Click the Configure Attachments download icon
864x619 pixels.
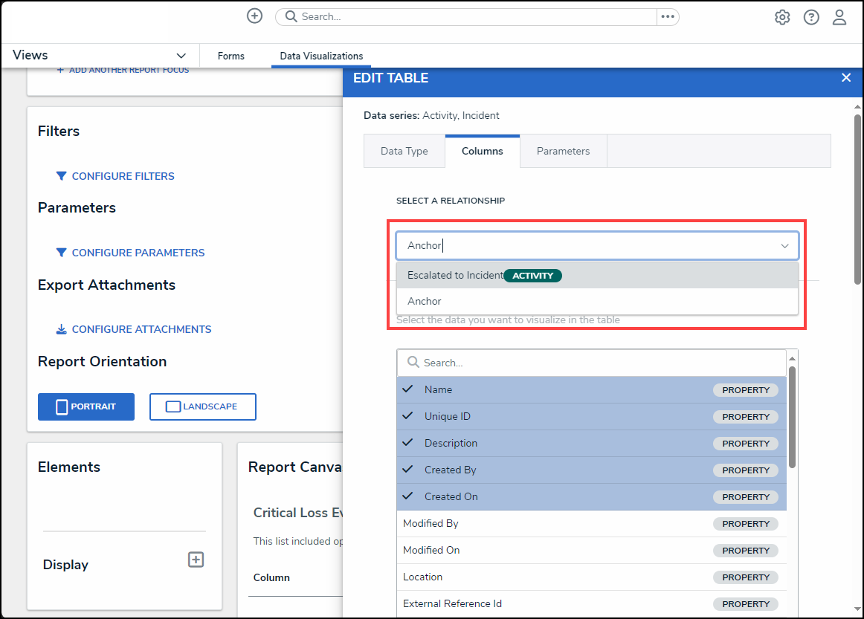pos(62,329)
